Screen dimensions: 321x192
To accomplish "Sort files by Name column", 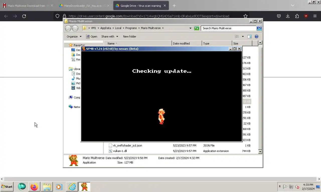I will click(x=138, y=43).
